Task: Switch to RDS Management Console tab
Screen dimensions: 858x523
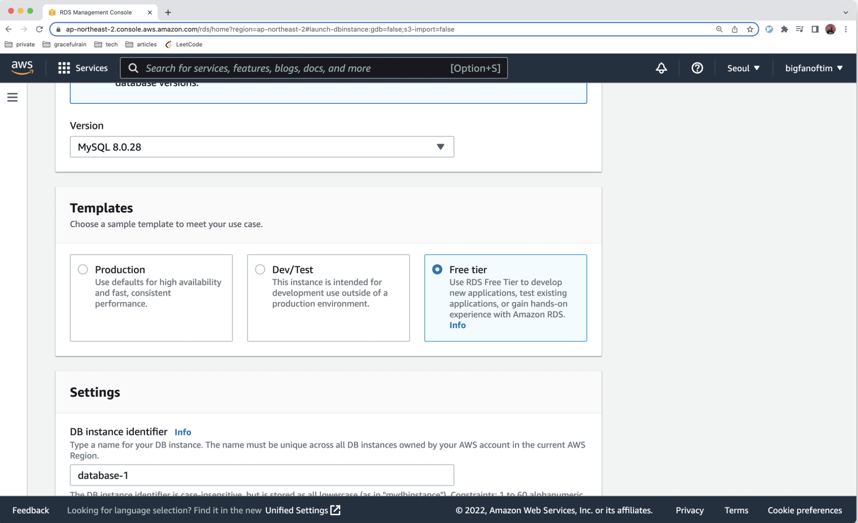Action: (96, 12)
